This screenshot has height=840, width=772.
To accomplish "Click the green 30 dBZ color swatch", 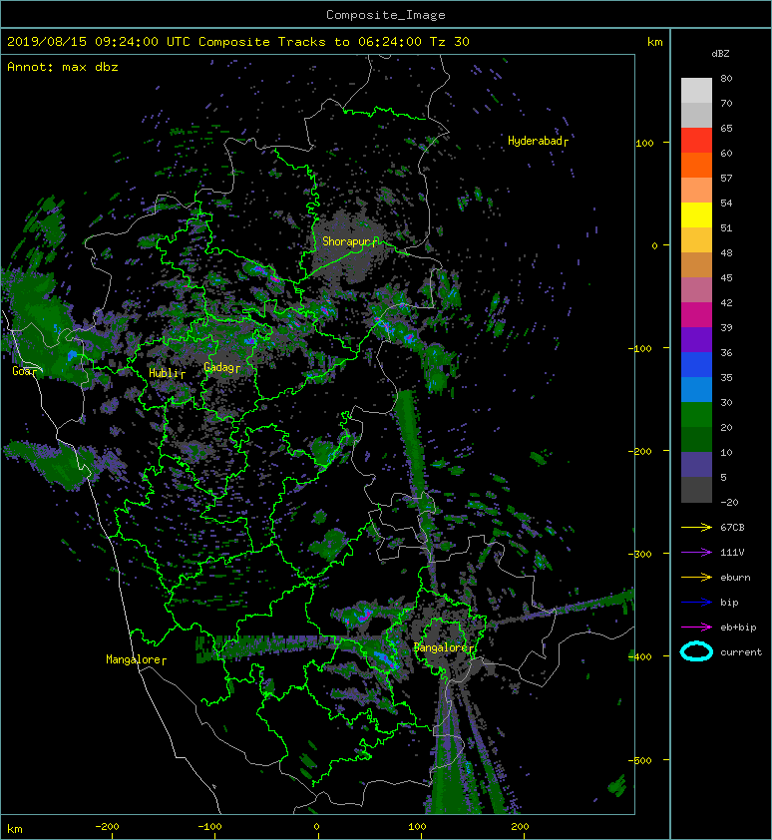I will pos(696,415).
